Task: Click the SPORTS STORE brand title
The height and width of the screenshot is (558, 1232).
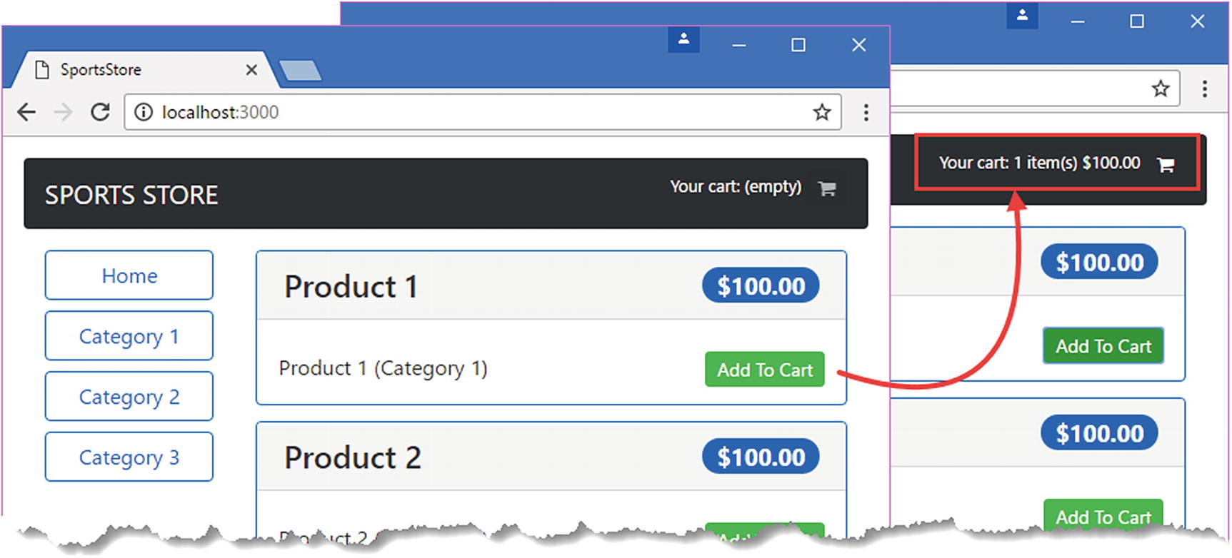Action: point(131,195)
